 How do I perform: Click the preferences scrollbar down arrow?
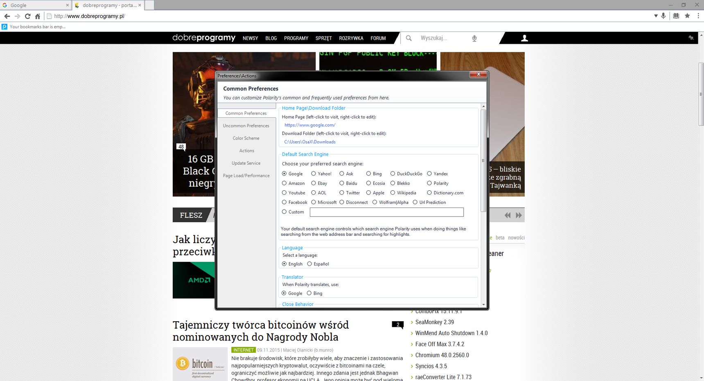click(483, 304)
